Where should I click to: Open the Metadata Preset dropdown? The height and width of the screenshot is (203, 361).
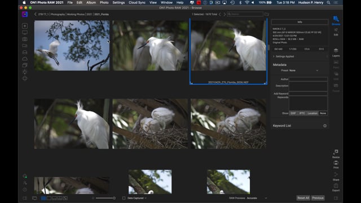click(304, 70)
